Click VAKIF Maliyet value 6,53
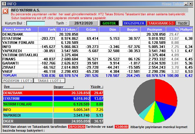This screenshot has height=134, width=195. (189, 72)
